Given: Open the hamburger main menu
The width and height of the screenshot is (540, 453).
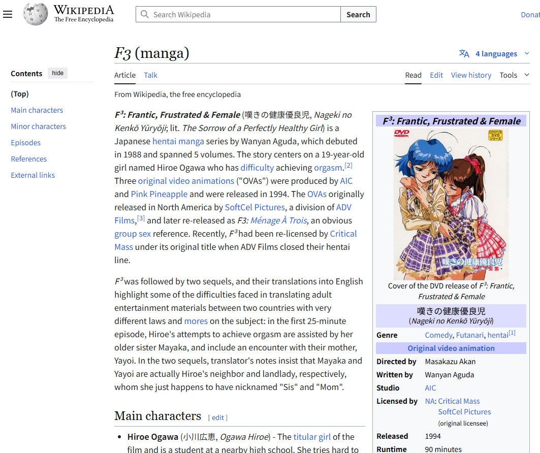Looking at the screenshot, I should 8,14.
